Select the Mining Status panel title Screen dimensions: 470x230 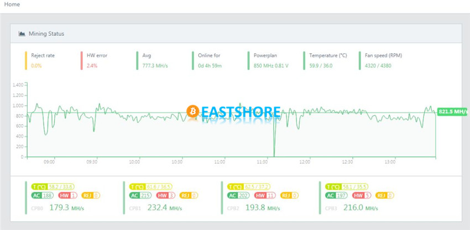[x=46, y=34]
